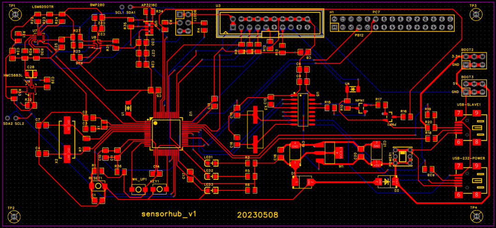Viewport: 496px width, 228px height.
Task: Click pad 9 of USB-SLAVE1
Action: click(477, 113)
